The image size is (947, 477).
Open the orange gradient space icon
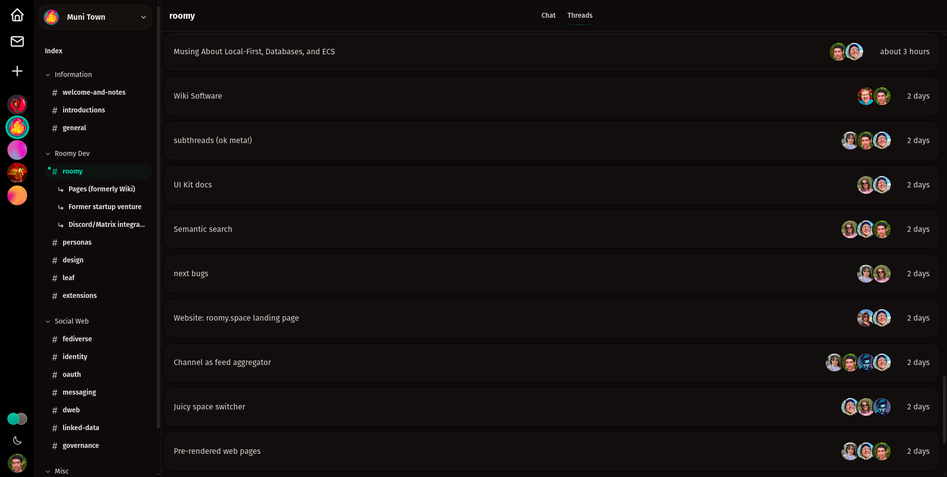(17, 195)
